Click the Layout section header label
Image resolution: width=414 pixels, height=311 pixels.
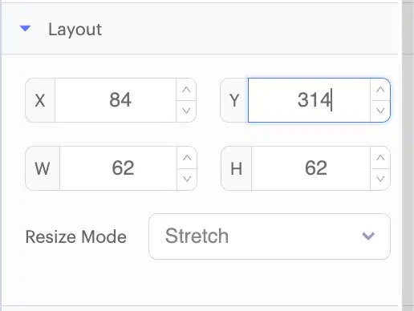(x=75, y=29)
